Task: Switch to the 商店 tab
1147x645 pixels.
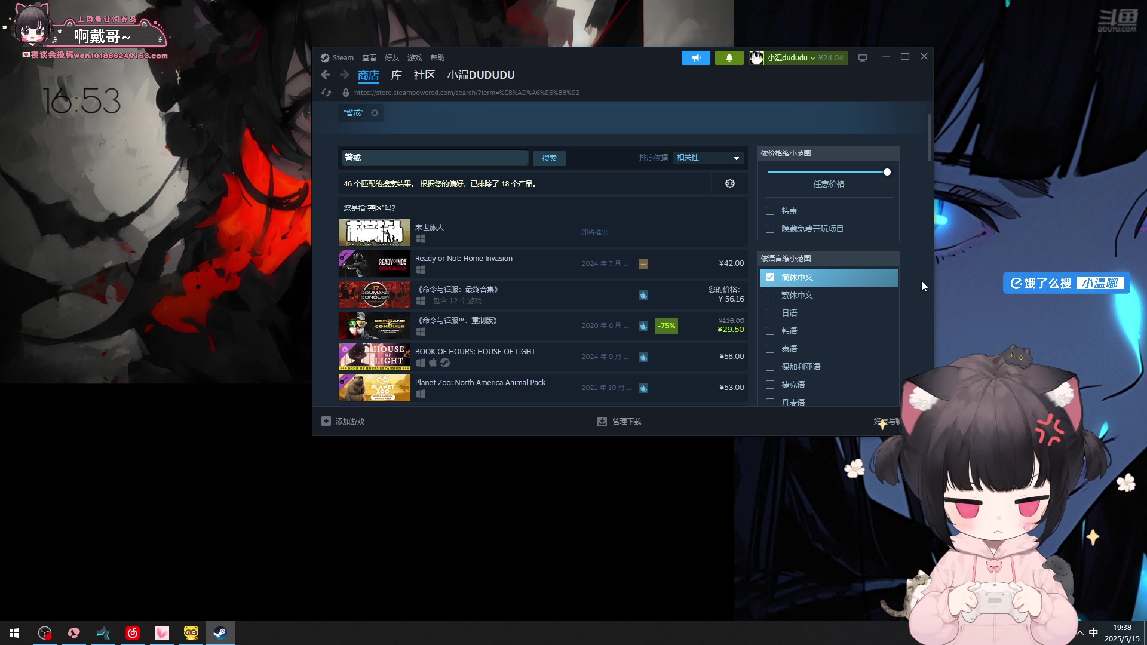Action: click(x=369, y=75)
